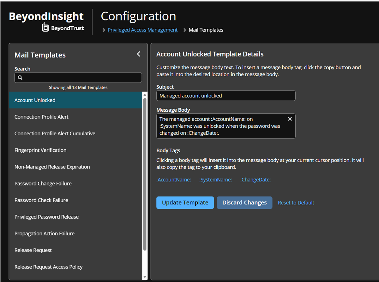Image resolution: width=379 pixels, height=282 pixels.
Task: Select the Account Unlocked template
Action: pos(75,100)
